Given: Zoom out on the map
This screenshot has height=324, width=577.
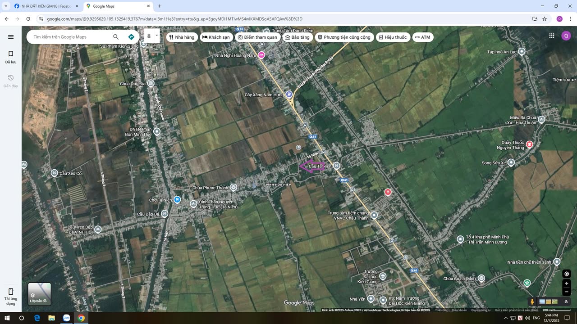Looking at the screenshot, I should pyautogui.click(x=567, y=292).
